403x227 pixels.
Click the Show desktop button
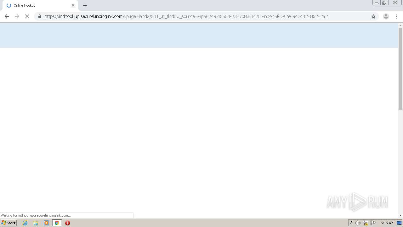[400, 223]
